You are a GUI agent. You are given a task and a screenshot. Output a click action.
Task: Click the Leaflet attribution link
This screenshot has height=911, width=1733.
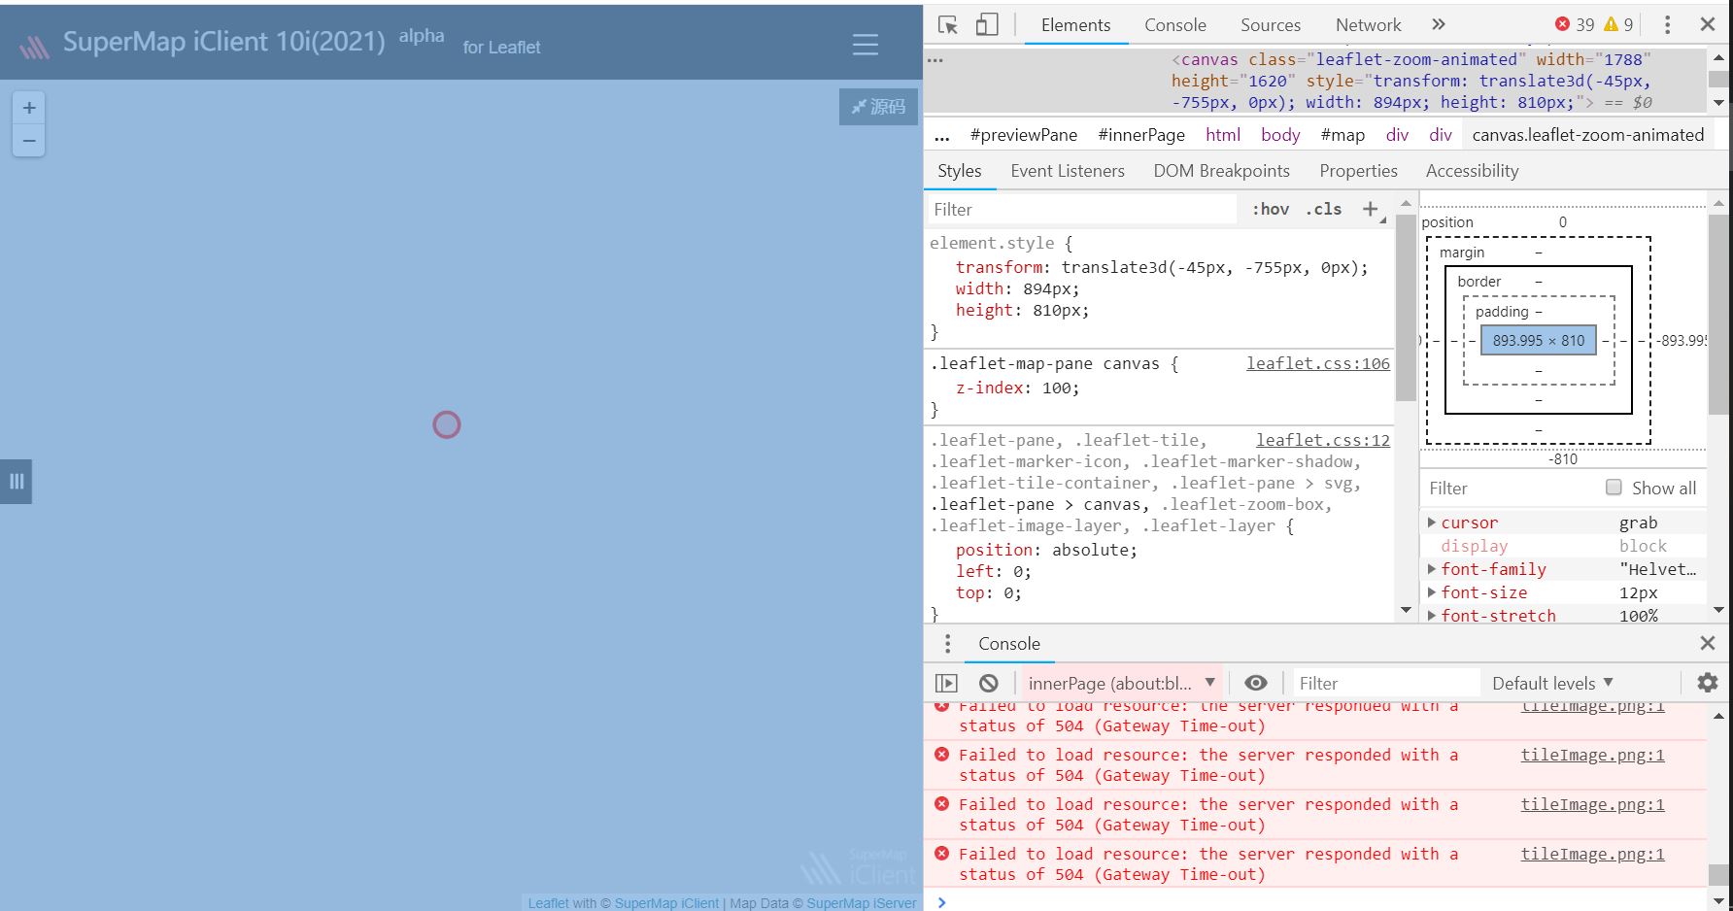(549, 903)
